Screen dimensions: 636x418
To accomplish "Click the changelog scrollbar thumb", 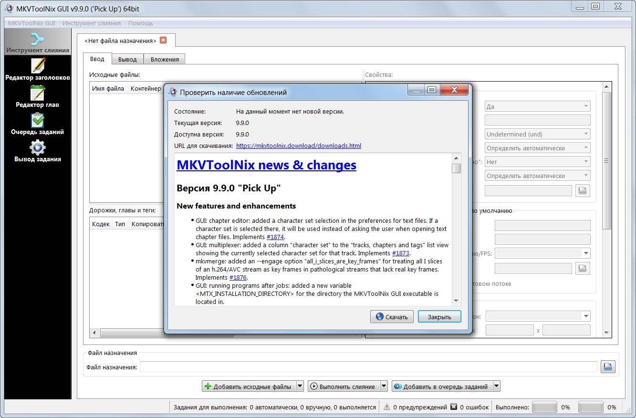I will [456, 168].
